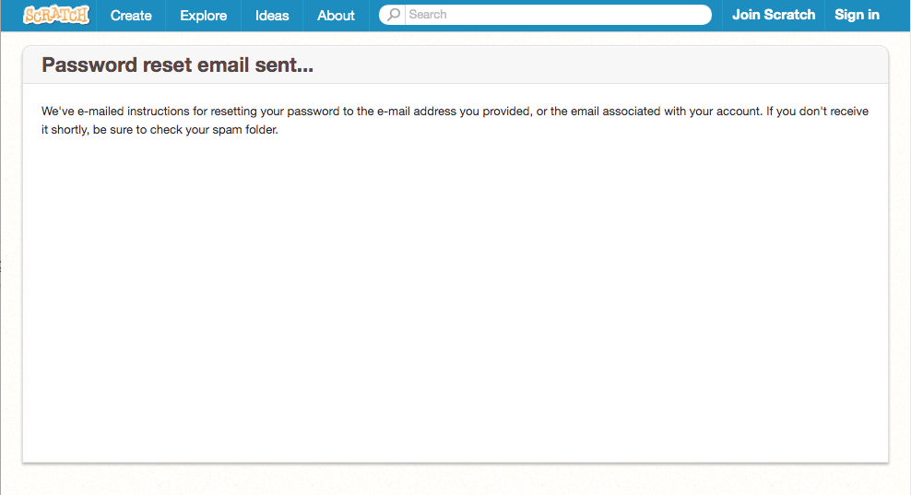Open the Sign in link
Viewport: 911px width, 495px height.
[857, 15]
